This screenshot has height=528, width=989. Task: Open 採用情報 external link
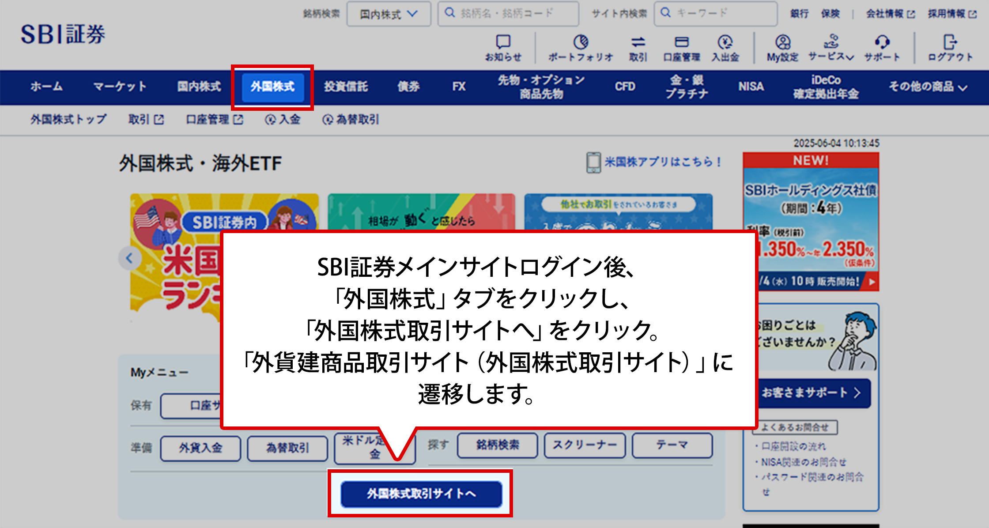[x=952, y=14]
